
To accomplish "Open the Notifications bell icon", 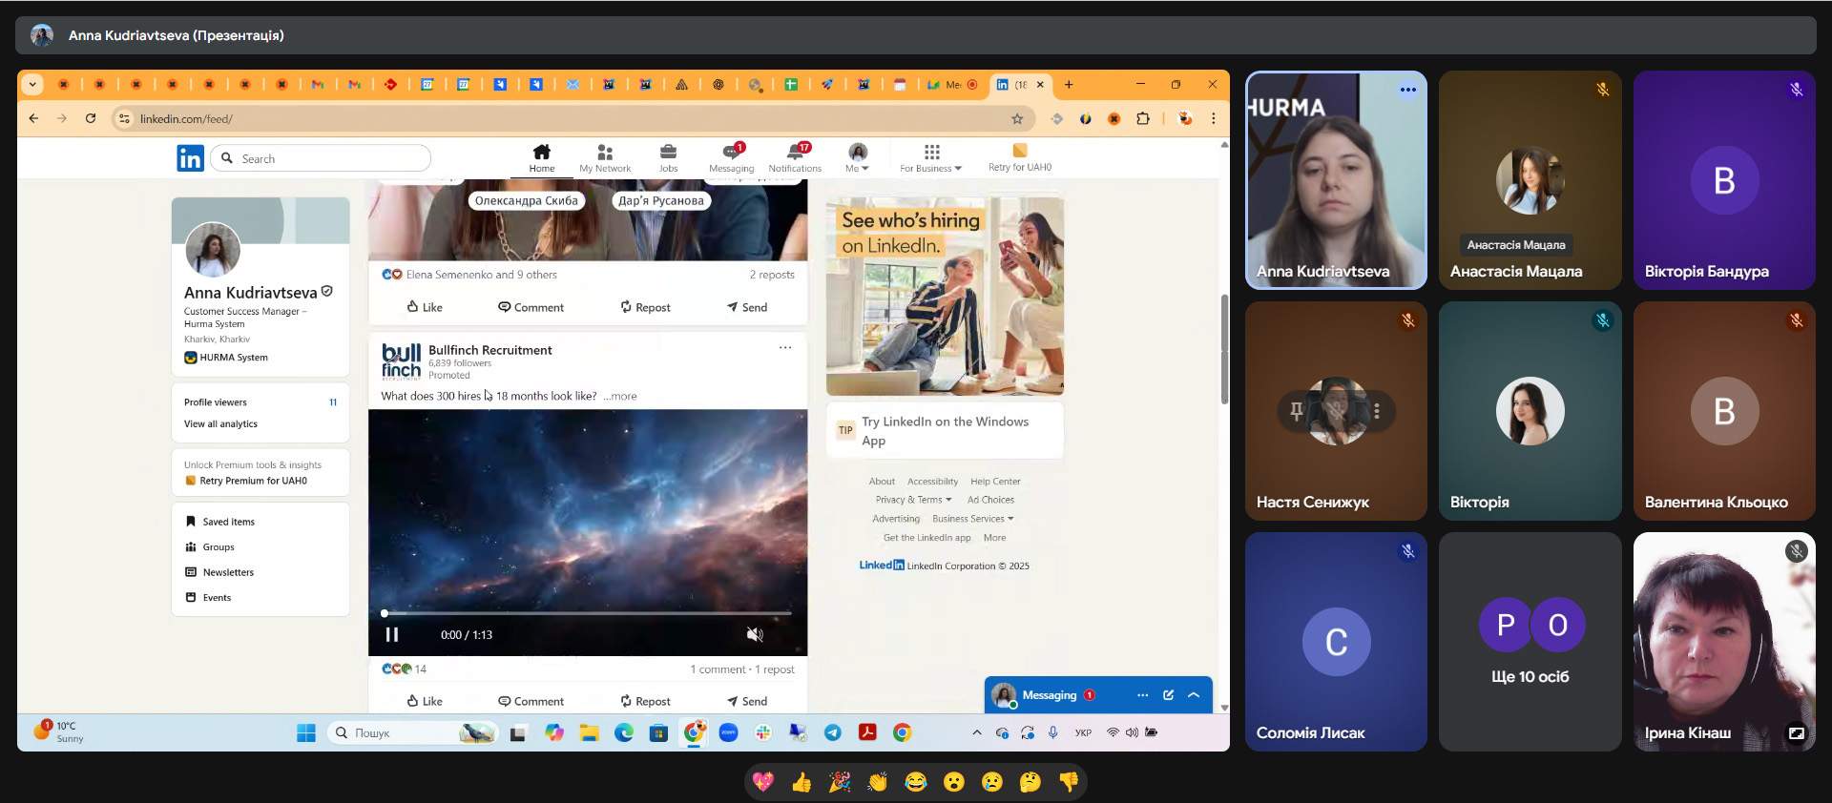I will pos(795,153).
